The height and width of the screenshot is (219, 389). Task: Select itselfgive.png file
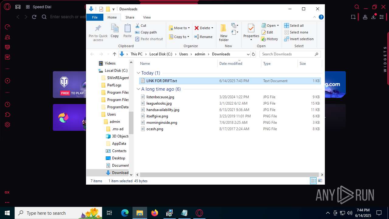[230, 116]
